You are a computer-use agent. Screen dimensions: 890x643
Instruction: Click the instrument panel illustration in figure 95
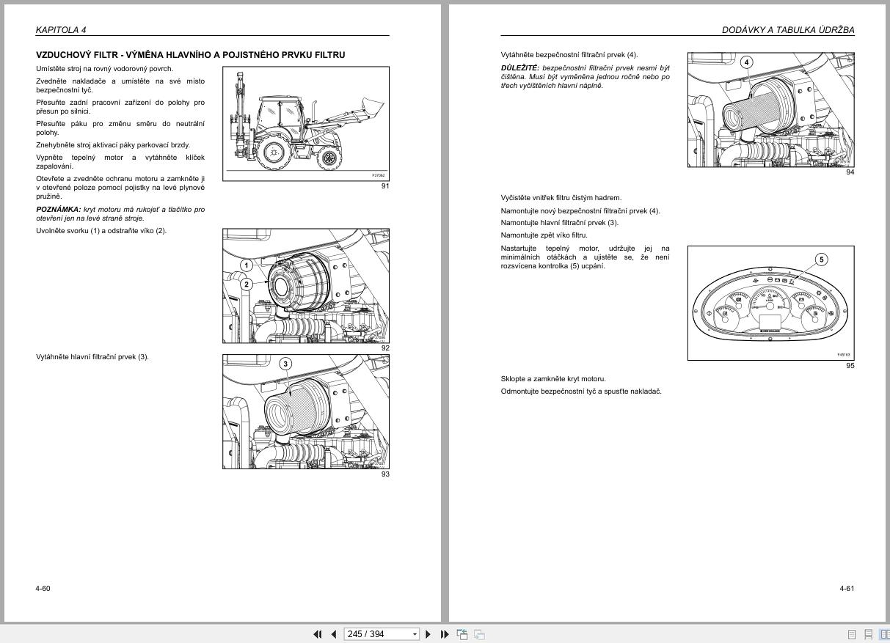(x=770, y=302)
